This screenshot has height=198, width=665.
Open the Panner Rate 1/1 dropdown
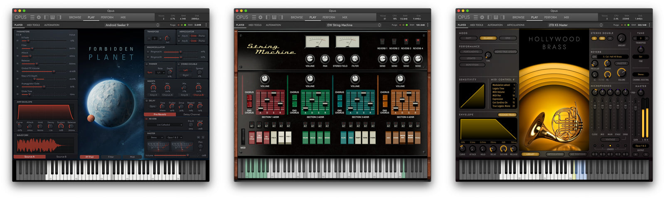point(160,72)
